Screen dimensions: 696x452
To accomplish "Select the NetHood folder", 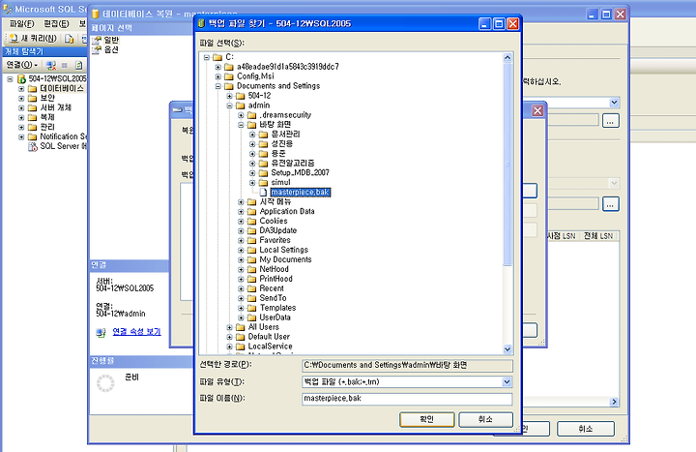I will tap(274, 269).
